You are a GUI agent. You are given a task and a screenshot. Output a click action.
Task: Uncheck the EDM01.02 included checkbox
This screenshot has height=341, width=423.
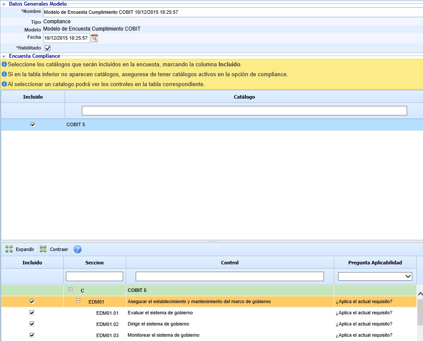(x=32, y=324)
